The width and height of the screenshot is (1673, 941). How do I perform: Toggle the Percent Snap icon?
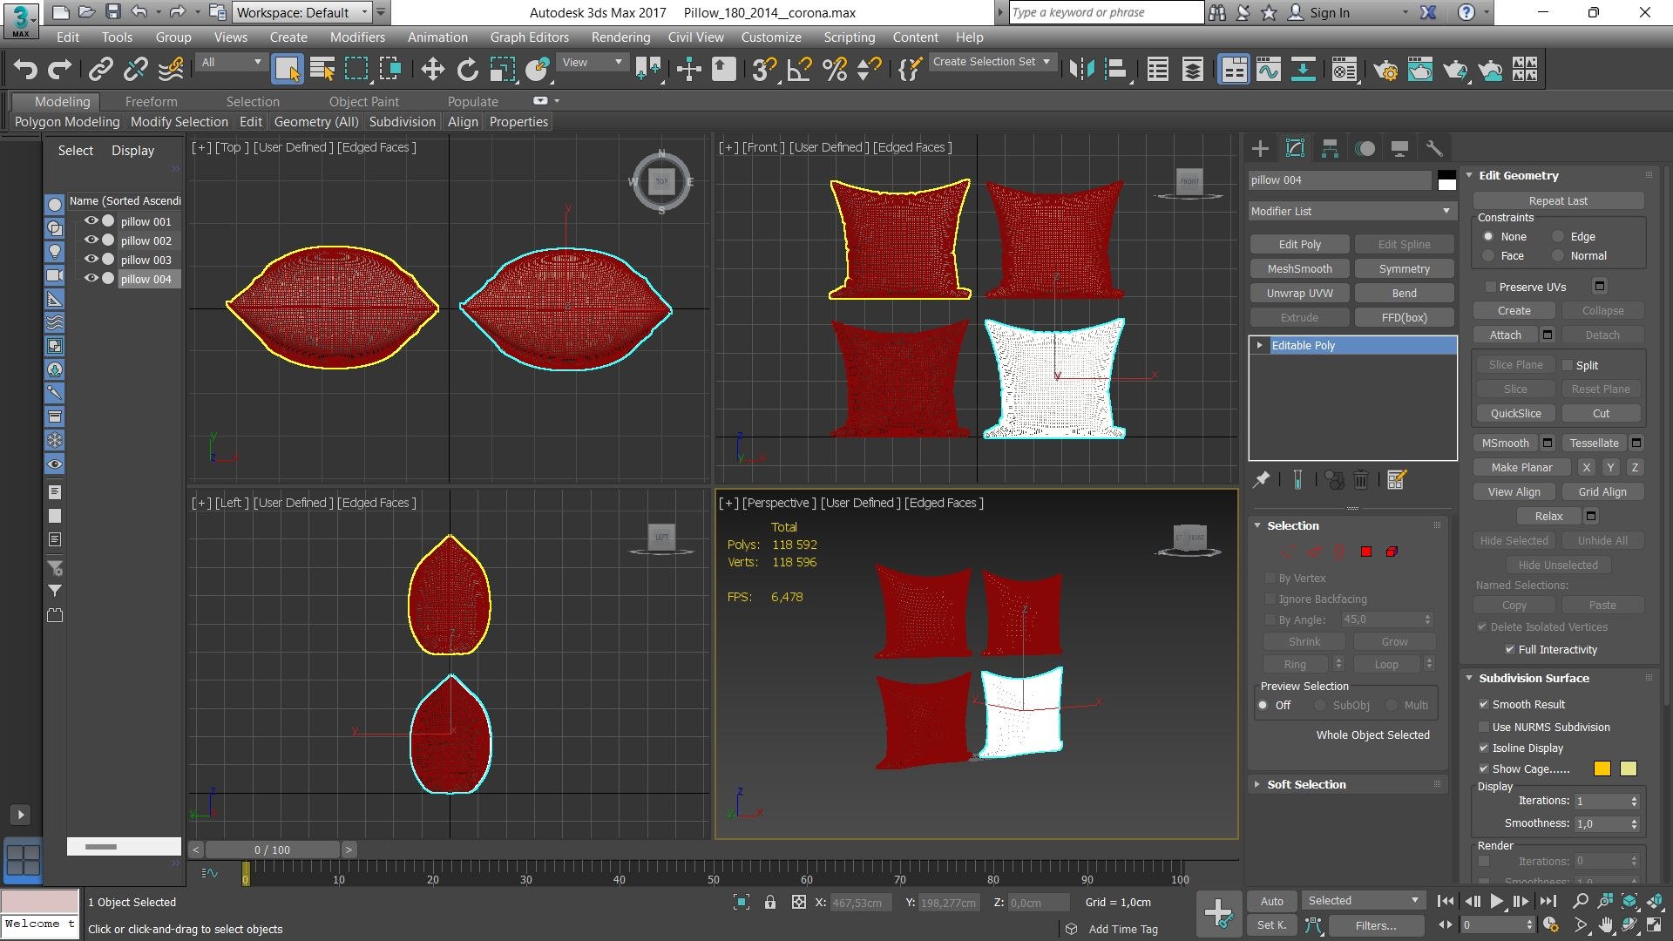coord(834,69)
